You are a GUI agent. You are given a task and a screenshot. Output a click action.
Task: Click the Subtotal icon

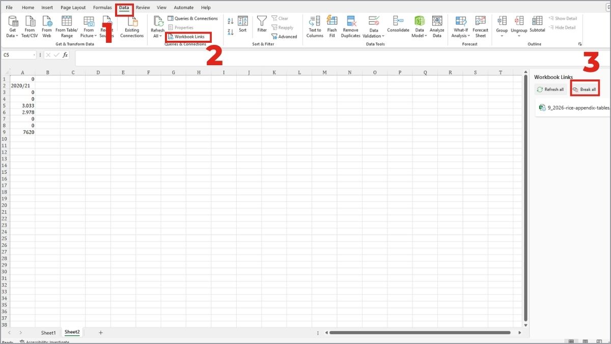(537, 21)
